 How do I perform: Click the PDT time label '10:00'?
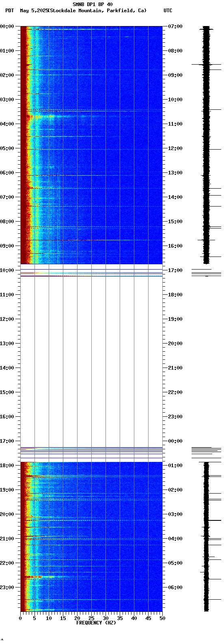7,270
